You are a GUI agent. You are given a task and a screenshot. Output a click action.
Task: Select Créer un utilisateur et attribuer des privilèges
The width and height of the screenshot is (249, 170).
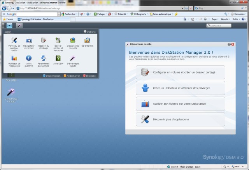tap(181, 88)
